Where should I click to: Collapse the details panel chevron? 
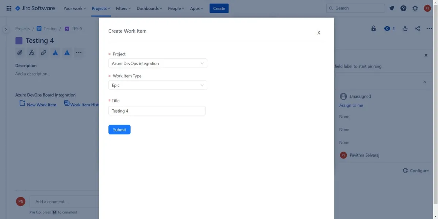point(425,82)
